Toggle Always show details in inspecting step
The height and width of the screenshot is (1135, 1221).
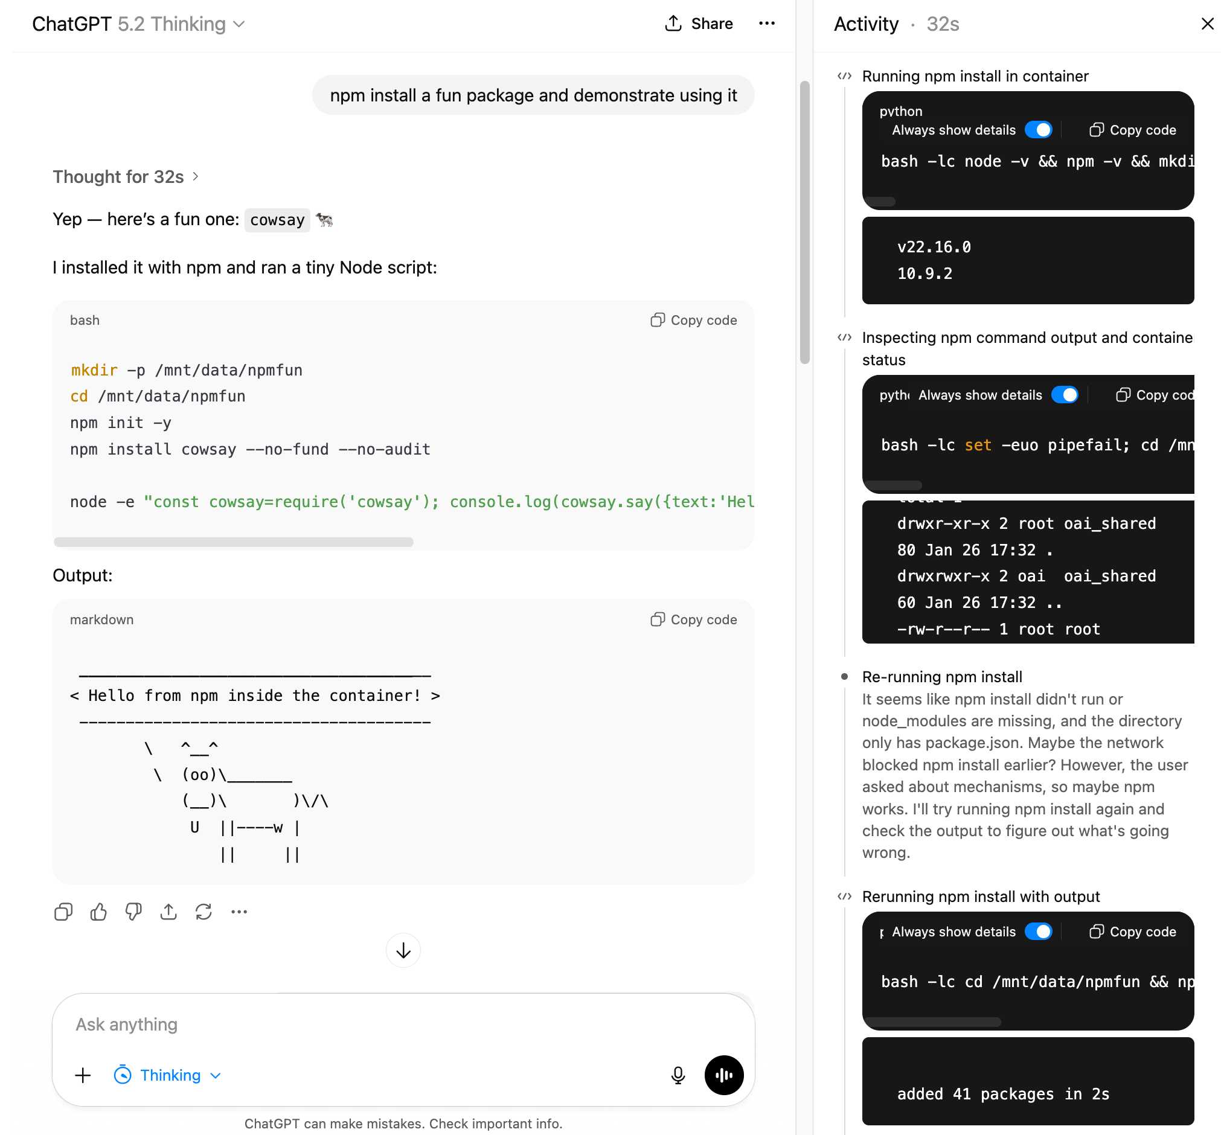(x=1067, y=395)
